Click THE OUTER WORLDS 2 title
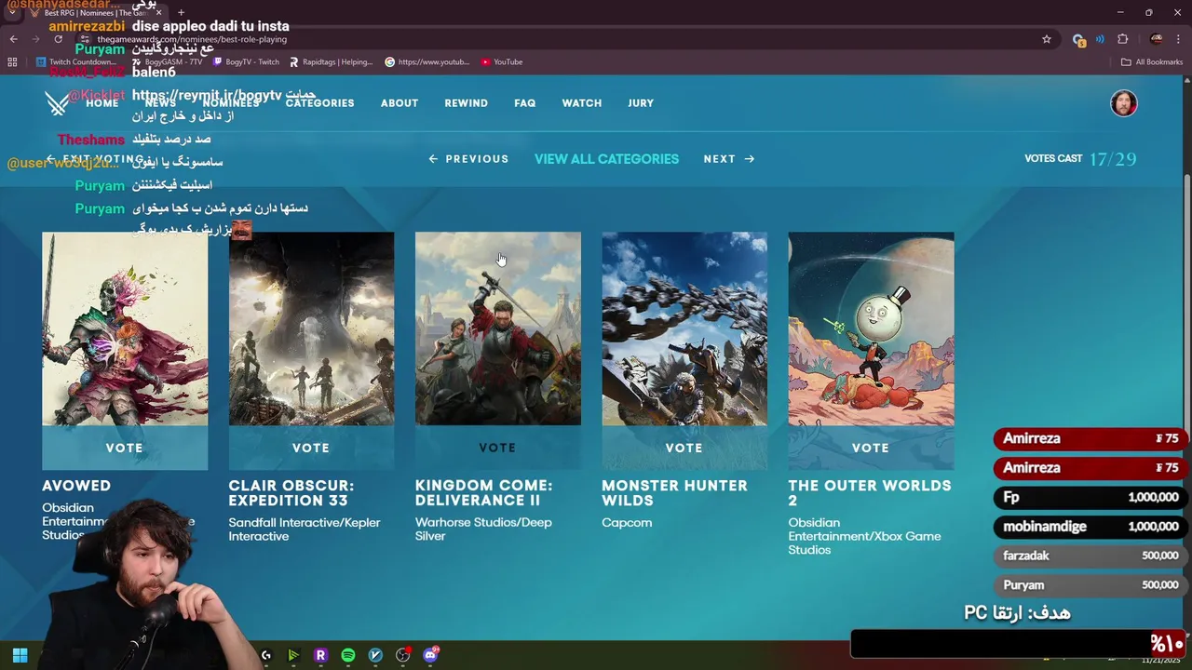 [x=870, y=493]
